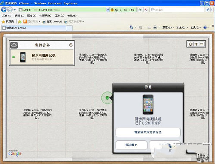Viewport: 215px width, 164px height.
Task: Open the search provider dropdown arrow
Action: (212, 9)
